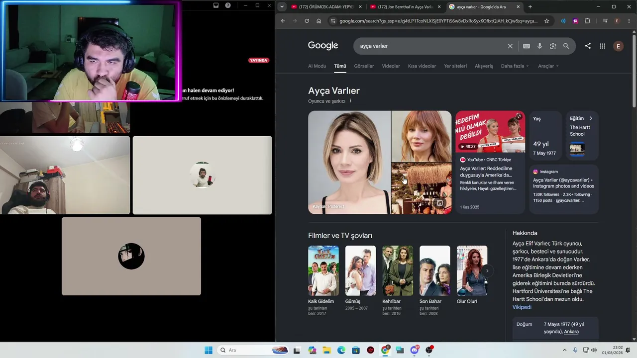The height and width of the screenshot is (358, 637).
Task: Open help icon in the stream window title bar
Action: (228, 5)
